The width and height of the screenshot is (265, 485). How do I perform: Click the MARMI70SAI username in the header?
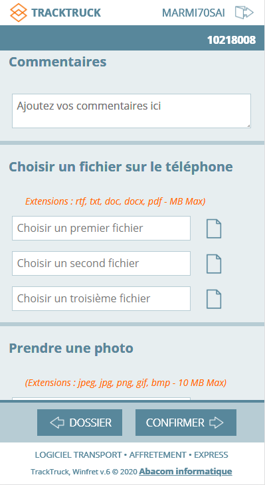(193, 13)
